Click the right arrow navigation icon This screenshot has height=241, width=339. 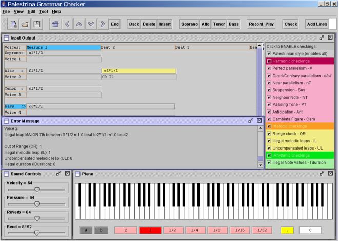tap(103, 24)
